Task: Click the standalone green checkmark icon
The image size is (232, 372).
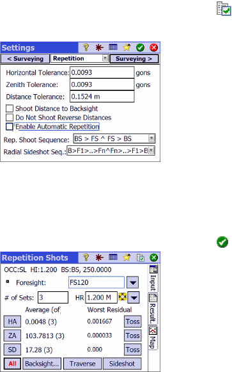Action: (222, 242)
